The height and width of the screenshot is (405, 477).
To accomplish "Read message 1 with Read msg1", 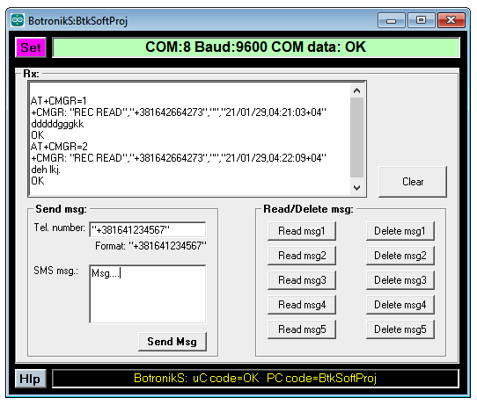I will tap(302, 231).
